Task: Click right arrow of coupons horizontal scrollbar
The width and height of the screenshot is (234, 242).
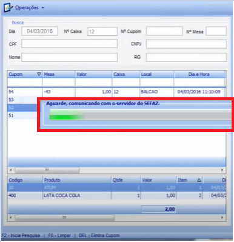Action: [x=222, y=170]
